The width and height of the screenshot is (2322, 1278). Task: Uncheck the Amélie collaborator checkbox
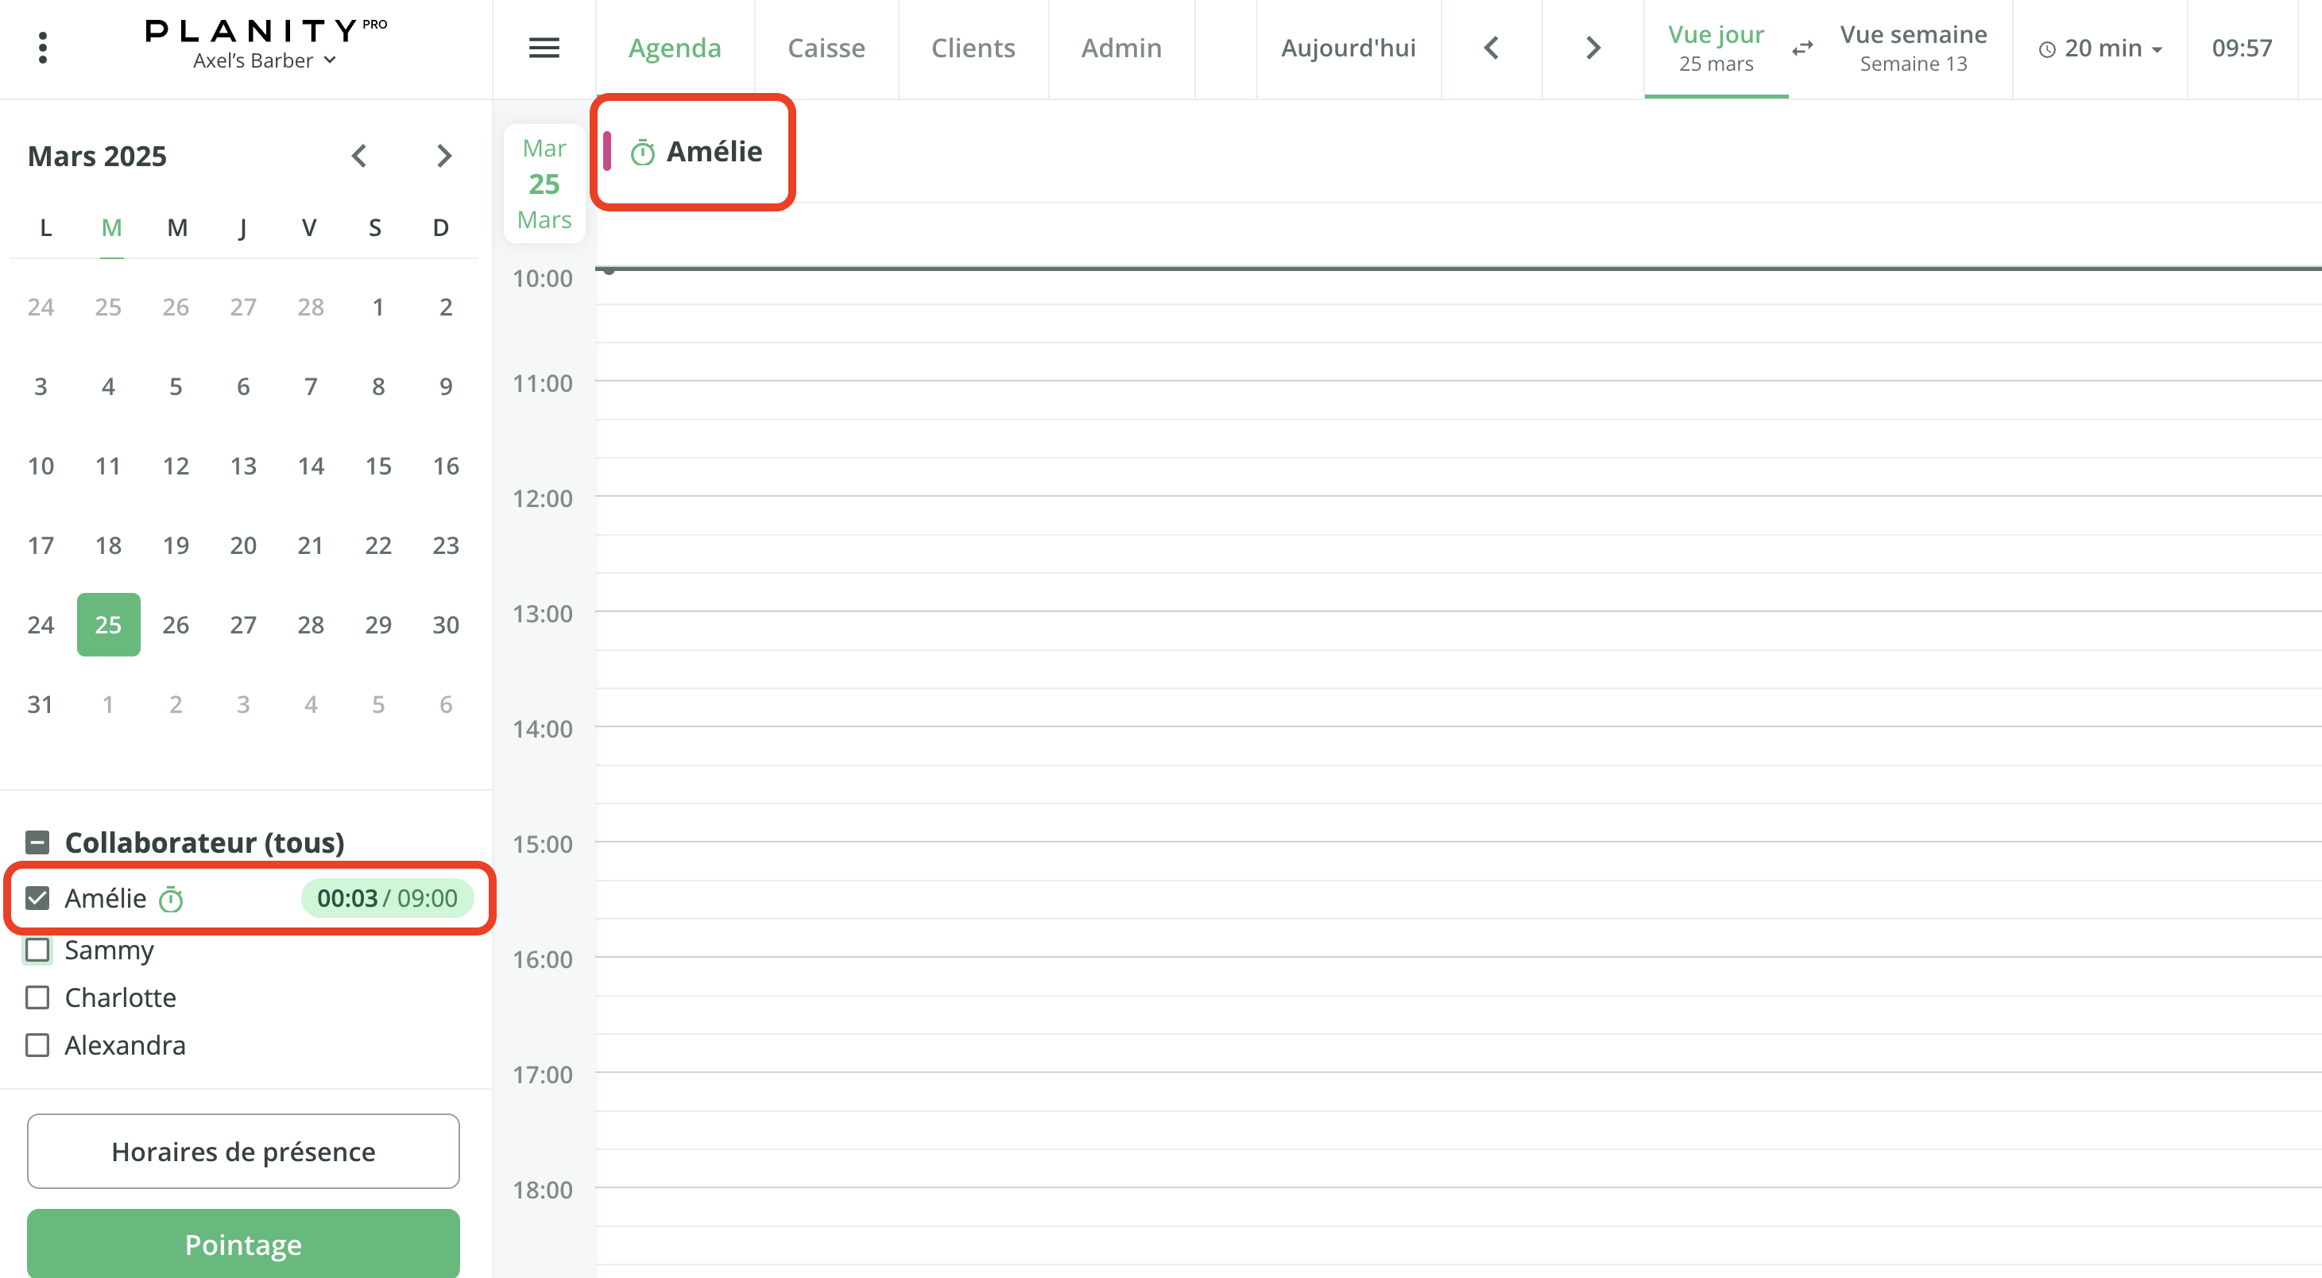coord(38,897)
